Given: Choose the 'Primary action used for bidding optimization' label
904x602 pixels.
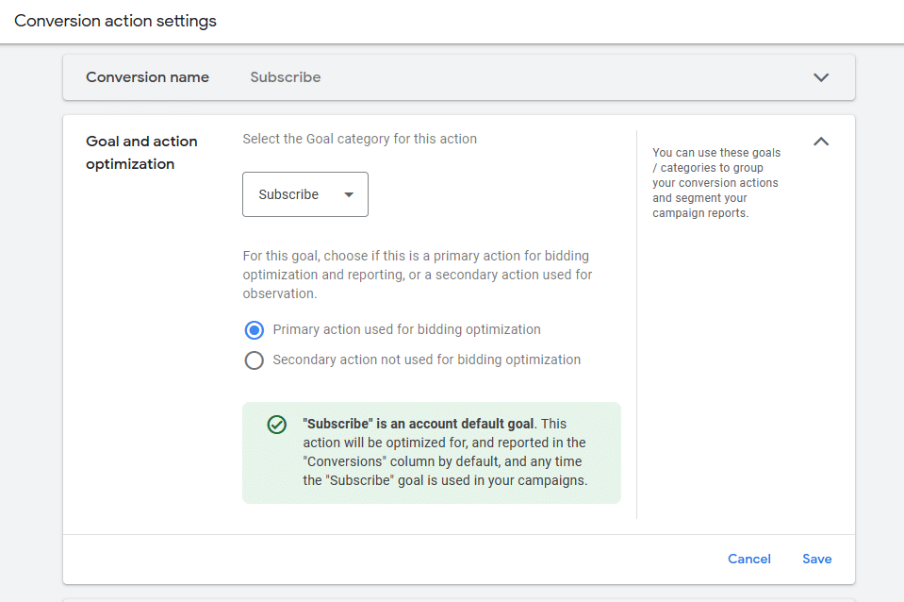Looking at the screenshot, I should 406,330.
